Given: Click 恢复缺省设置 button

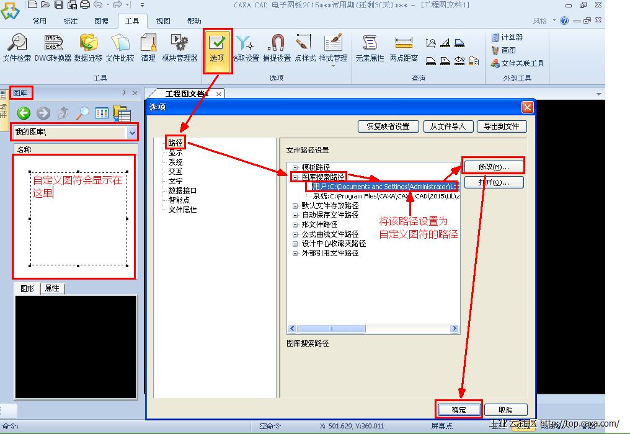Looking at the screenshot, I should (x=388, y=126).
